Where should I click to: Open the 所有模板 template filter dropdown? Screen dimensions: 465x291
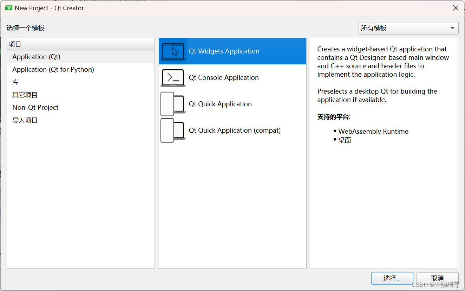(408, 28)
